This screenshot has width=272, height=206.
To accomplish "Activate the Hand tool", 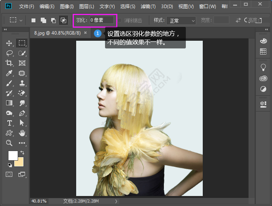I will coord(22,133).
